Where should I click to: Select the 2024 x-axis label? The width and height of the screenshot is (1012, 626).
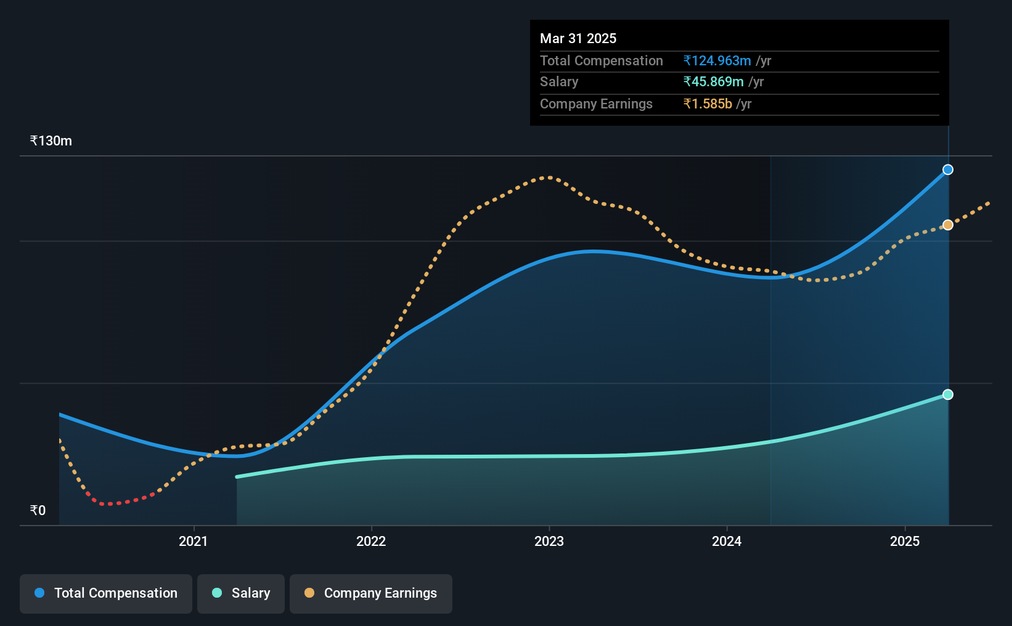727,541
